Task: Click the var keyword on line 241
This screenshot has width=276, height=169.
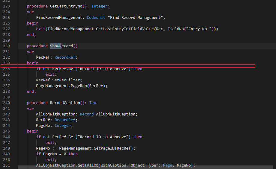Action: pos(30,109)
